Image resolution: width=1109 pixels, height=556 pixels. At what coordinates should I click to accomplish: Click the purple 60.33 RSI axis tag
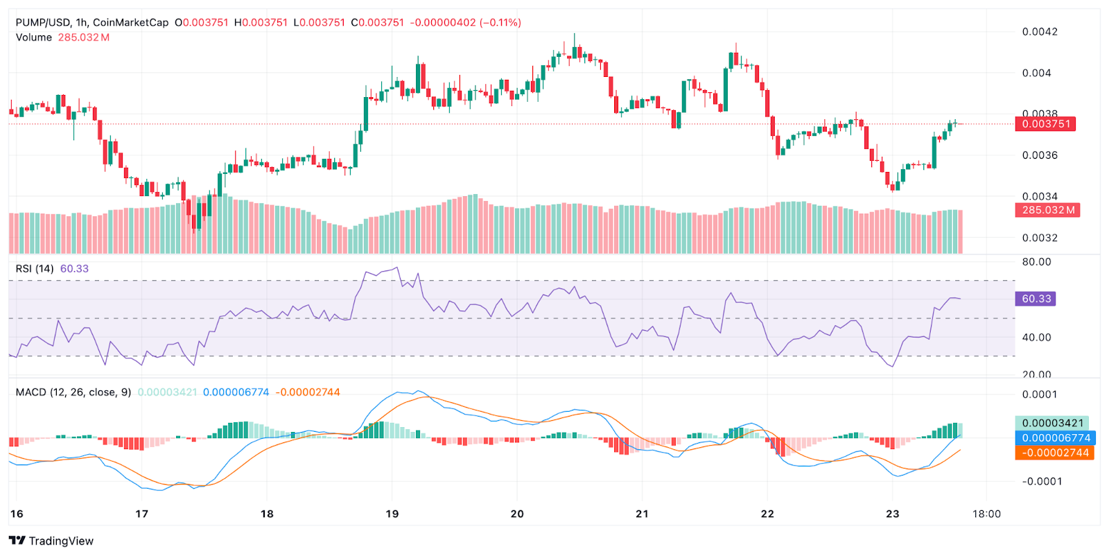point(1036,299)
